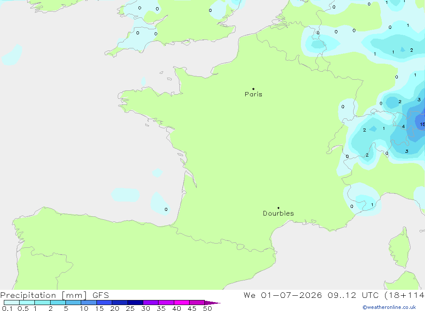The image size is (425, 311).
Task: Select the Dourbies location dot marker
Action: click(278, 208)
